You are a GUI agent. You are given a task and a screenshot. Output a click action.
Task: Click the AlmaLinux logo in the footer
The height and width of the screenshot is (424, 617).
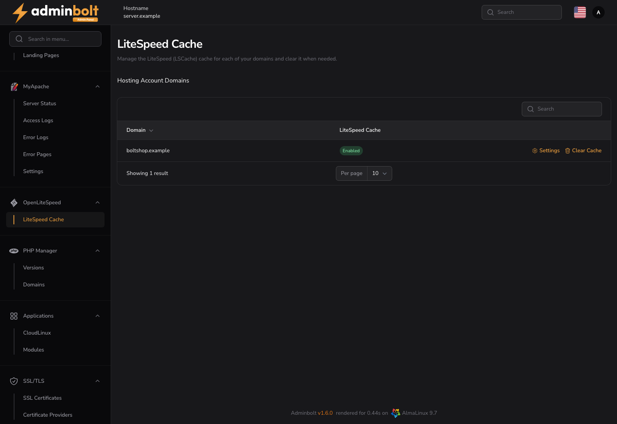pyautogui.click(x=396, y=413)
